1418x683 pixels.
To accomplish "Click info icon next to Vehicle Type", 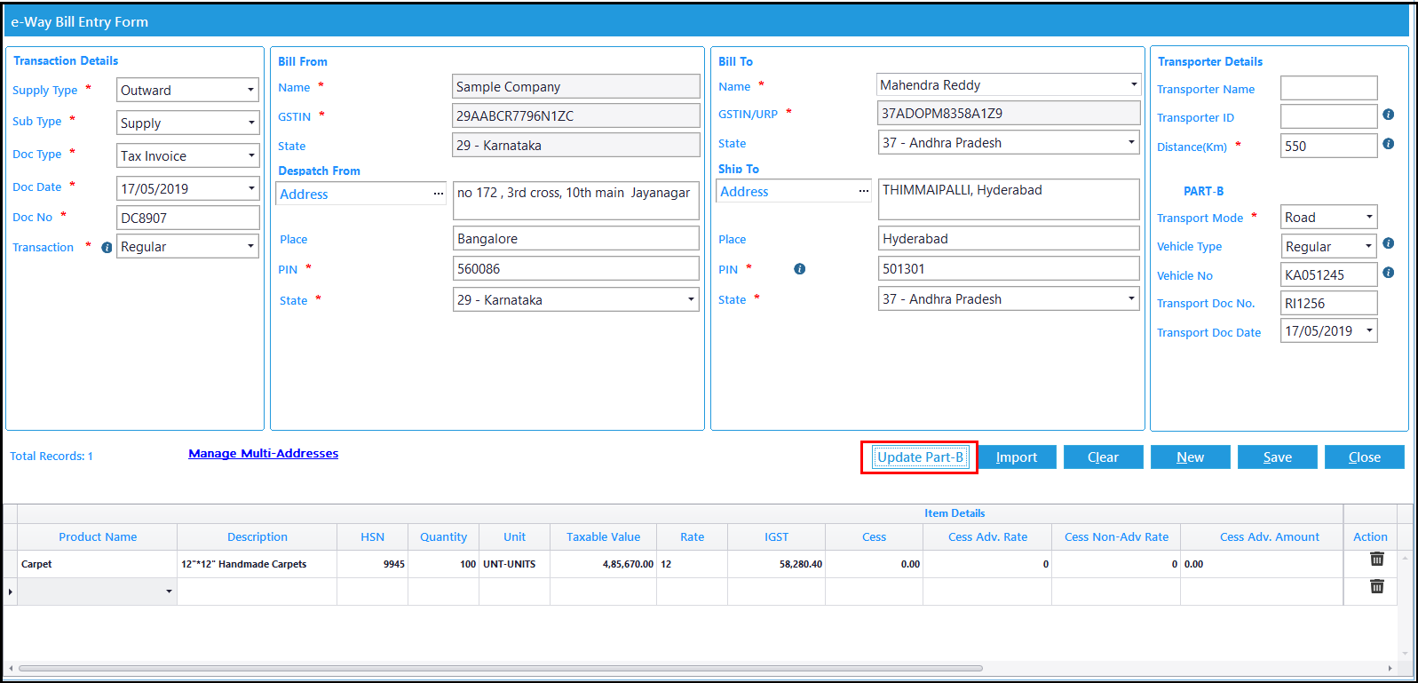I will pos(1389,243).
